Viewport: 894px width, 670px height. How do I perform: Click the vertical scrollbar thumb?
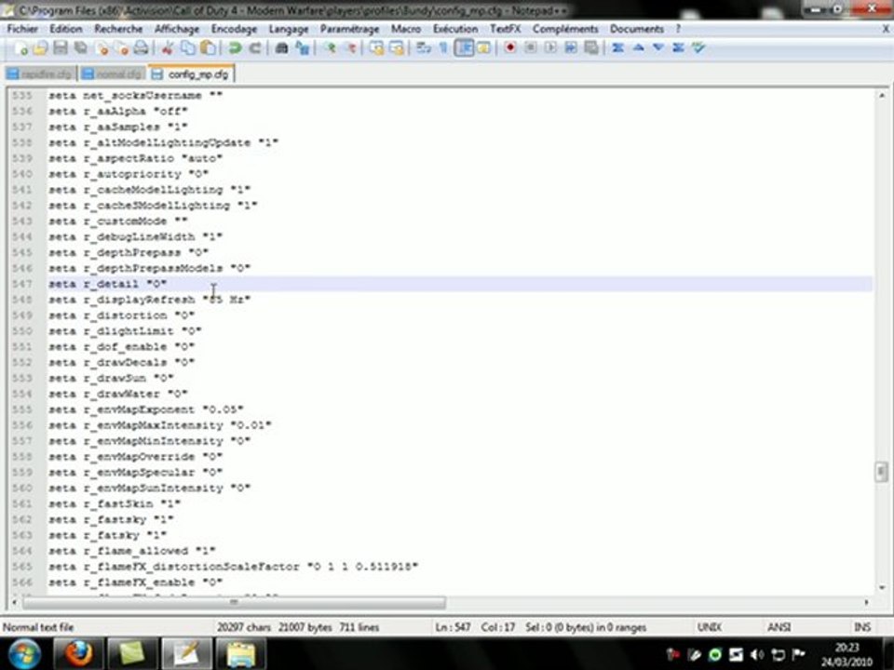click(882, 471)
